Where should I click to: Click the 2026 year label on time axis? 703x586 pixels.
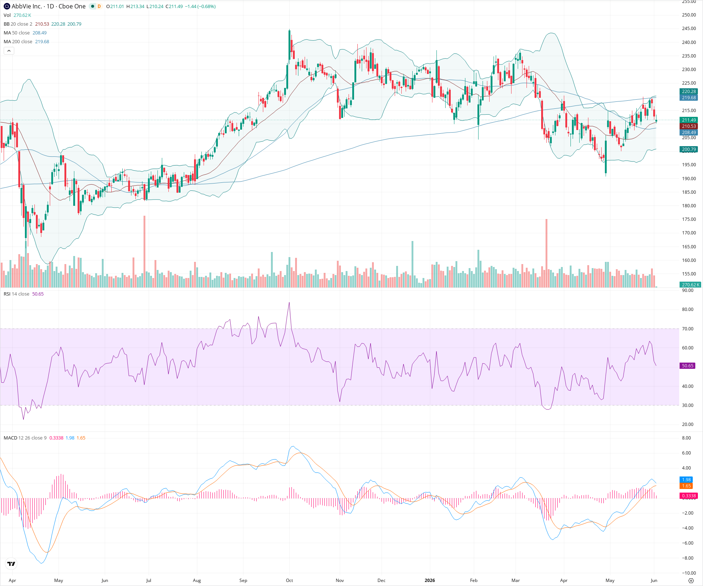click(x=430, y=580)
